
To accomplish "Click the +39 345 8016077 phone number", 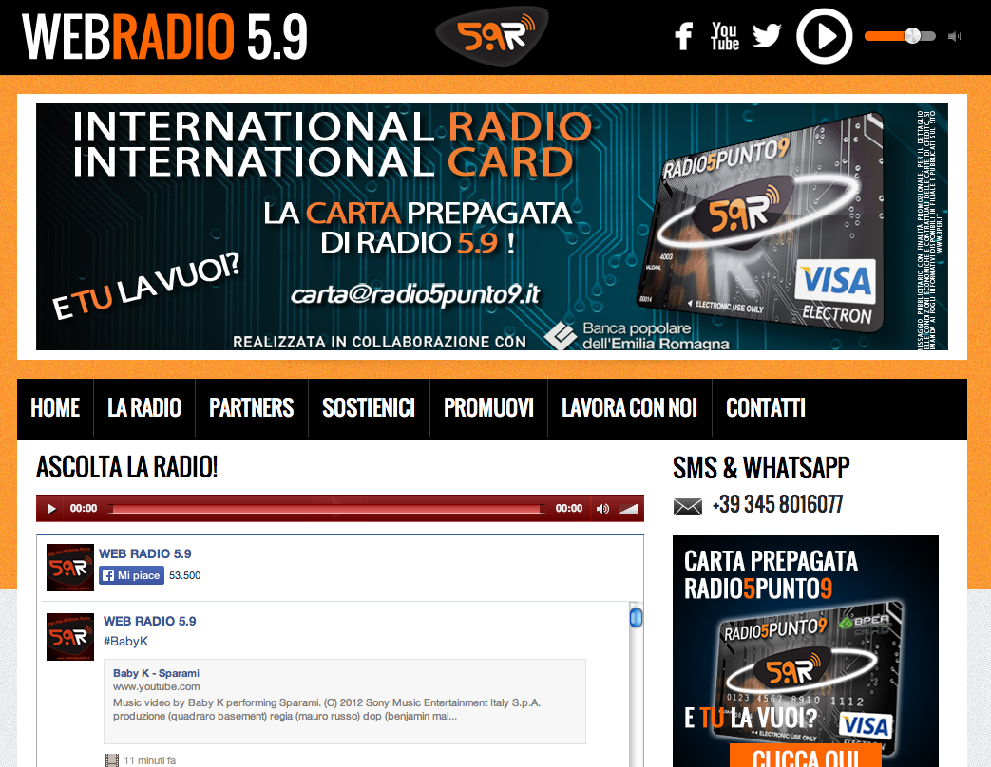I will tap(777, 504).
